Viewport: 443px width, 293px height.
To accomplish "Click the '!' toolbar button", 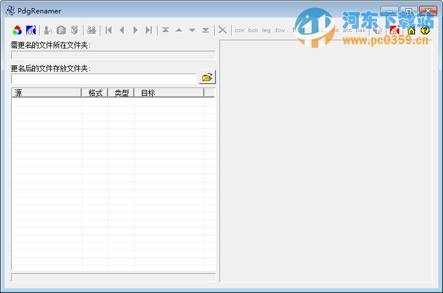I will pyautogui.click(x=294, y=30).
